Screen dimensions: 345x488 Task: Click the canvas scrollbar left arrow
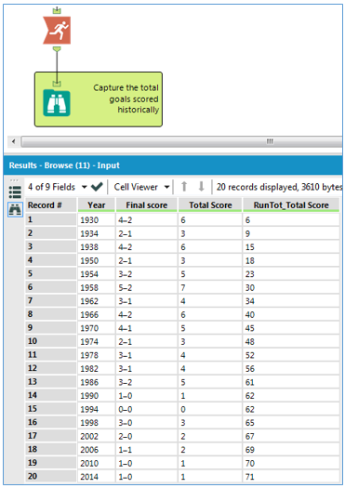tap(13, 141)
